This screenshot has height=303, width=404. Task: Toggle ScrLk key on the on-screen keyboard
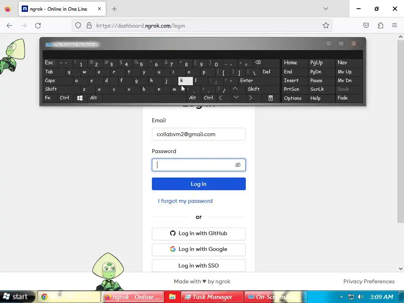point(321,90)
